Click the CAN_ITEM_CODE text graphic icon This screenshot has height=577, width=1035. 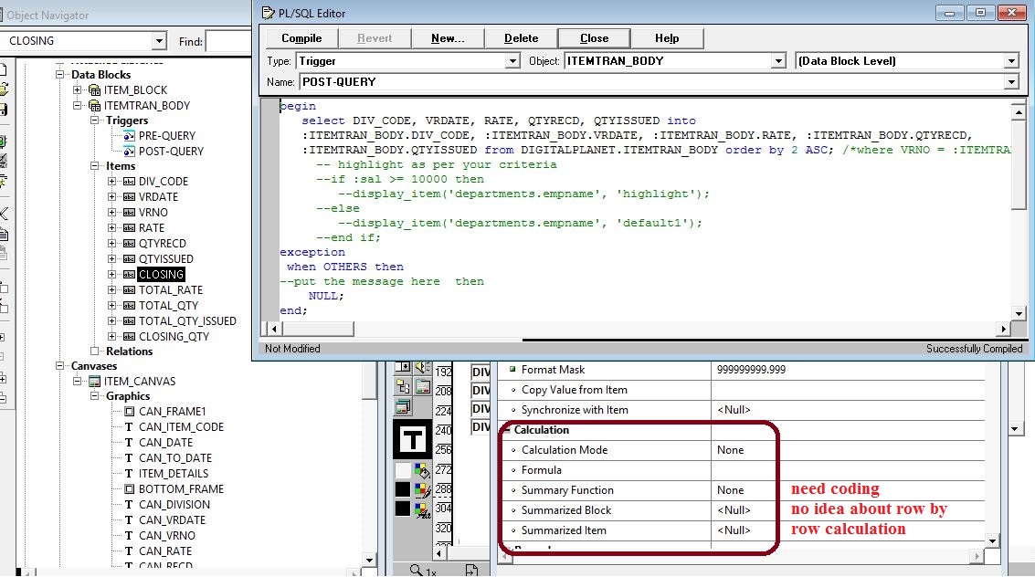coord(130,427)
